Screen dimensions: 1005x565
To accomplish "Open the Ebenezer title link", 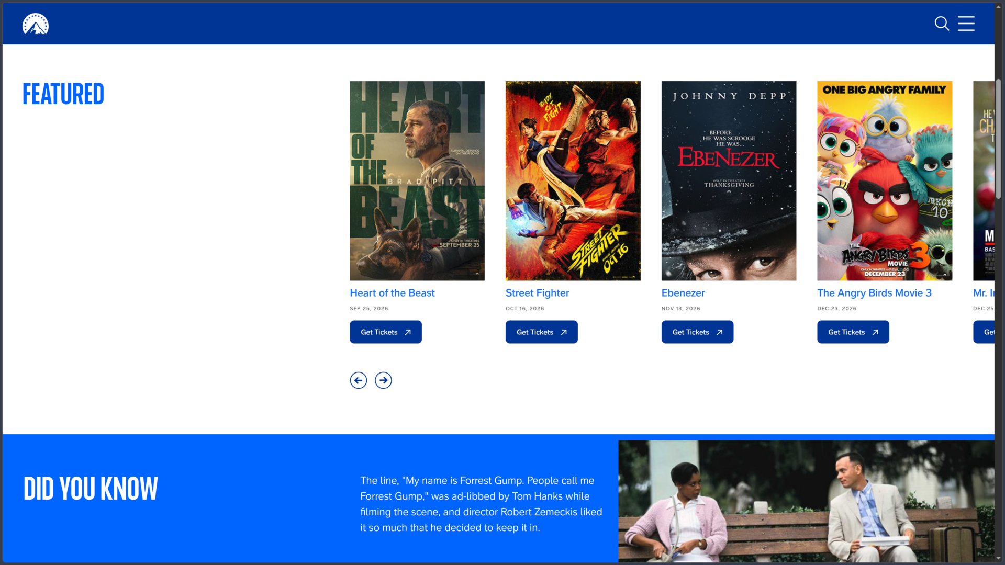I will (x=683, y=293).
